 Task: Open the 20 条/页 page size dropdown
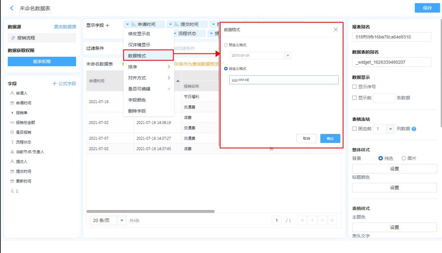tap(122, 220)
